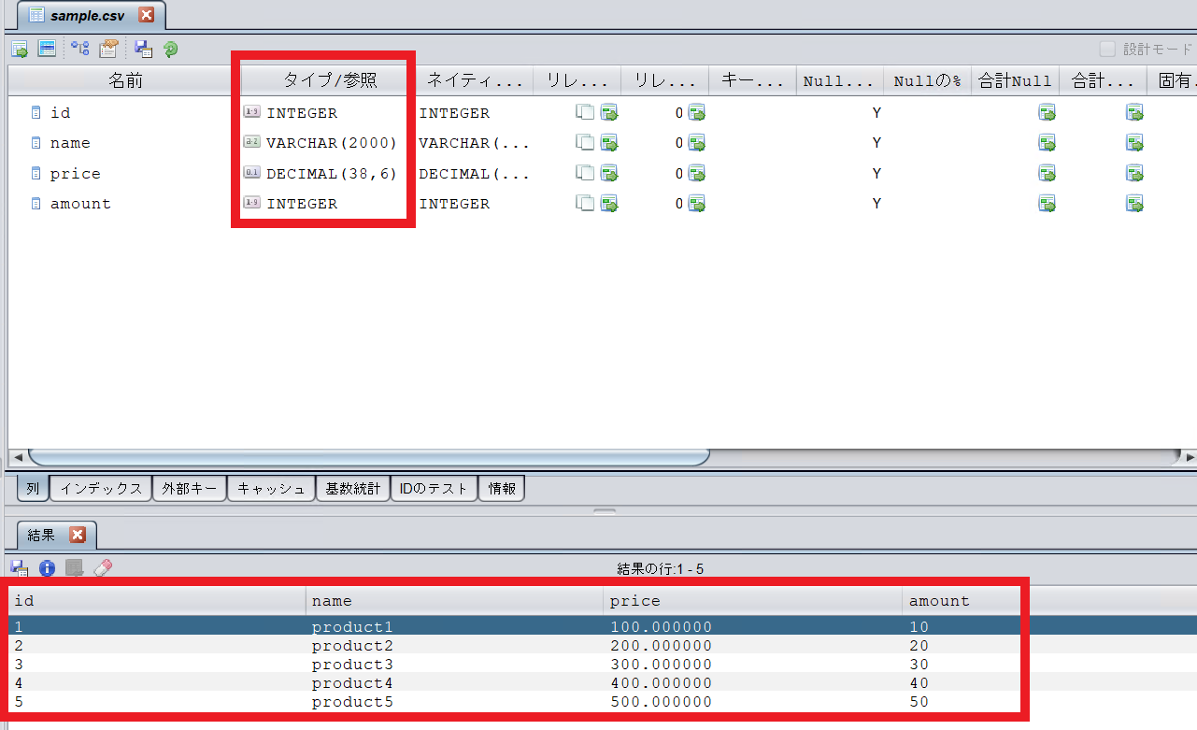Click the clipboard paste toolbar icon
Image resolution: width=1197 pixels, height=730 pixels.
pyautogui.click(x=108, y=49)
